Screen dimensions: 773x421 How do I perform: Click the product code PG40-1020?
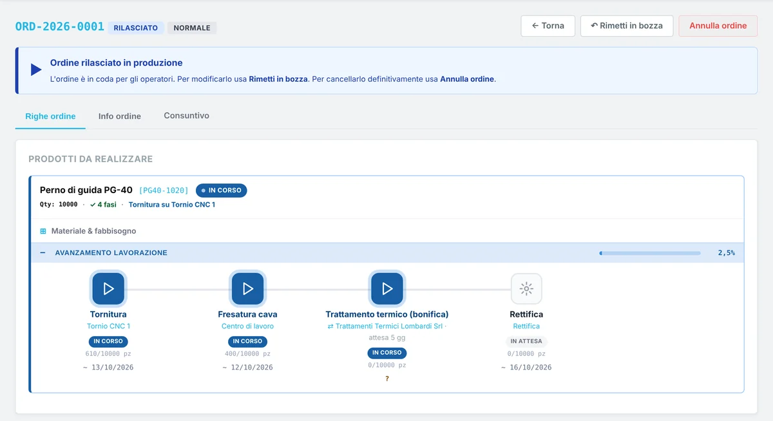tap(164, 191)
